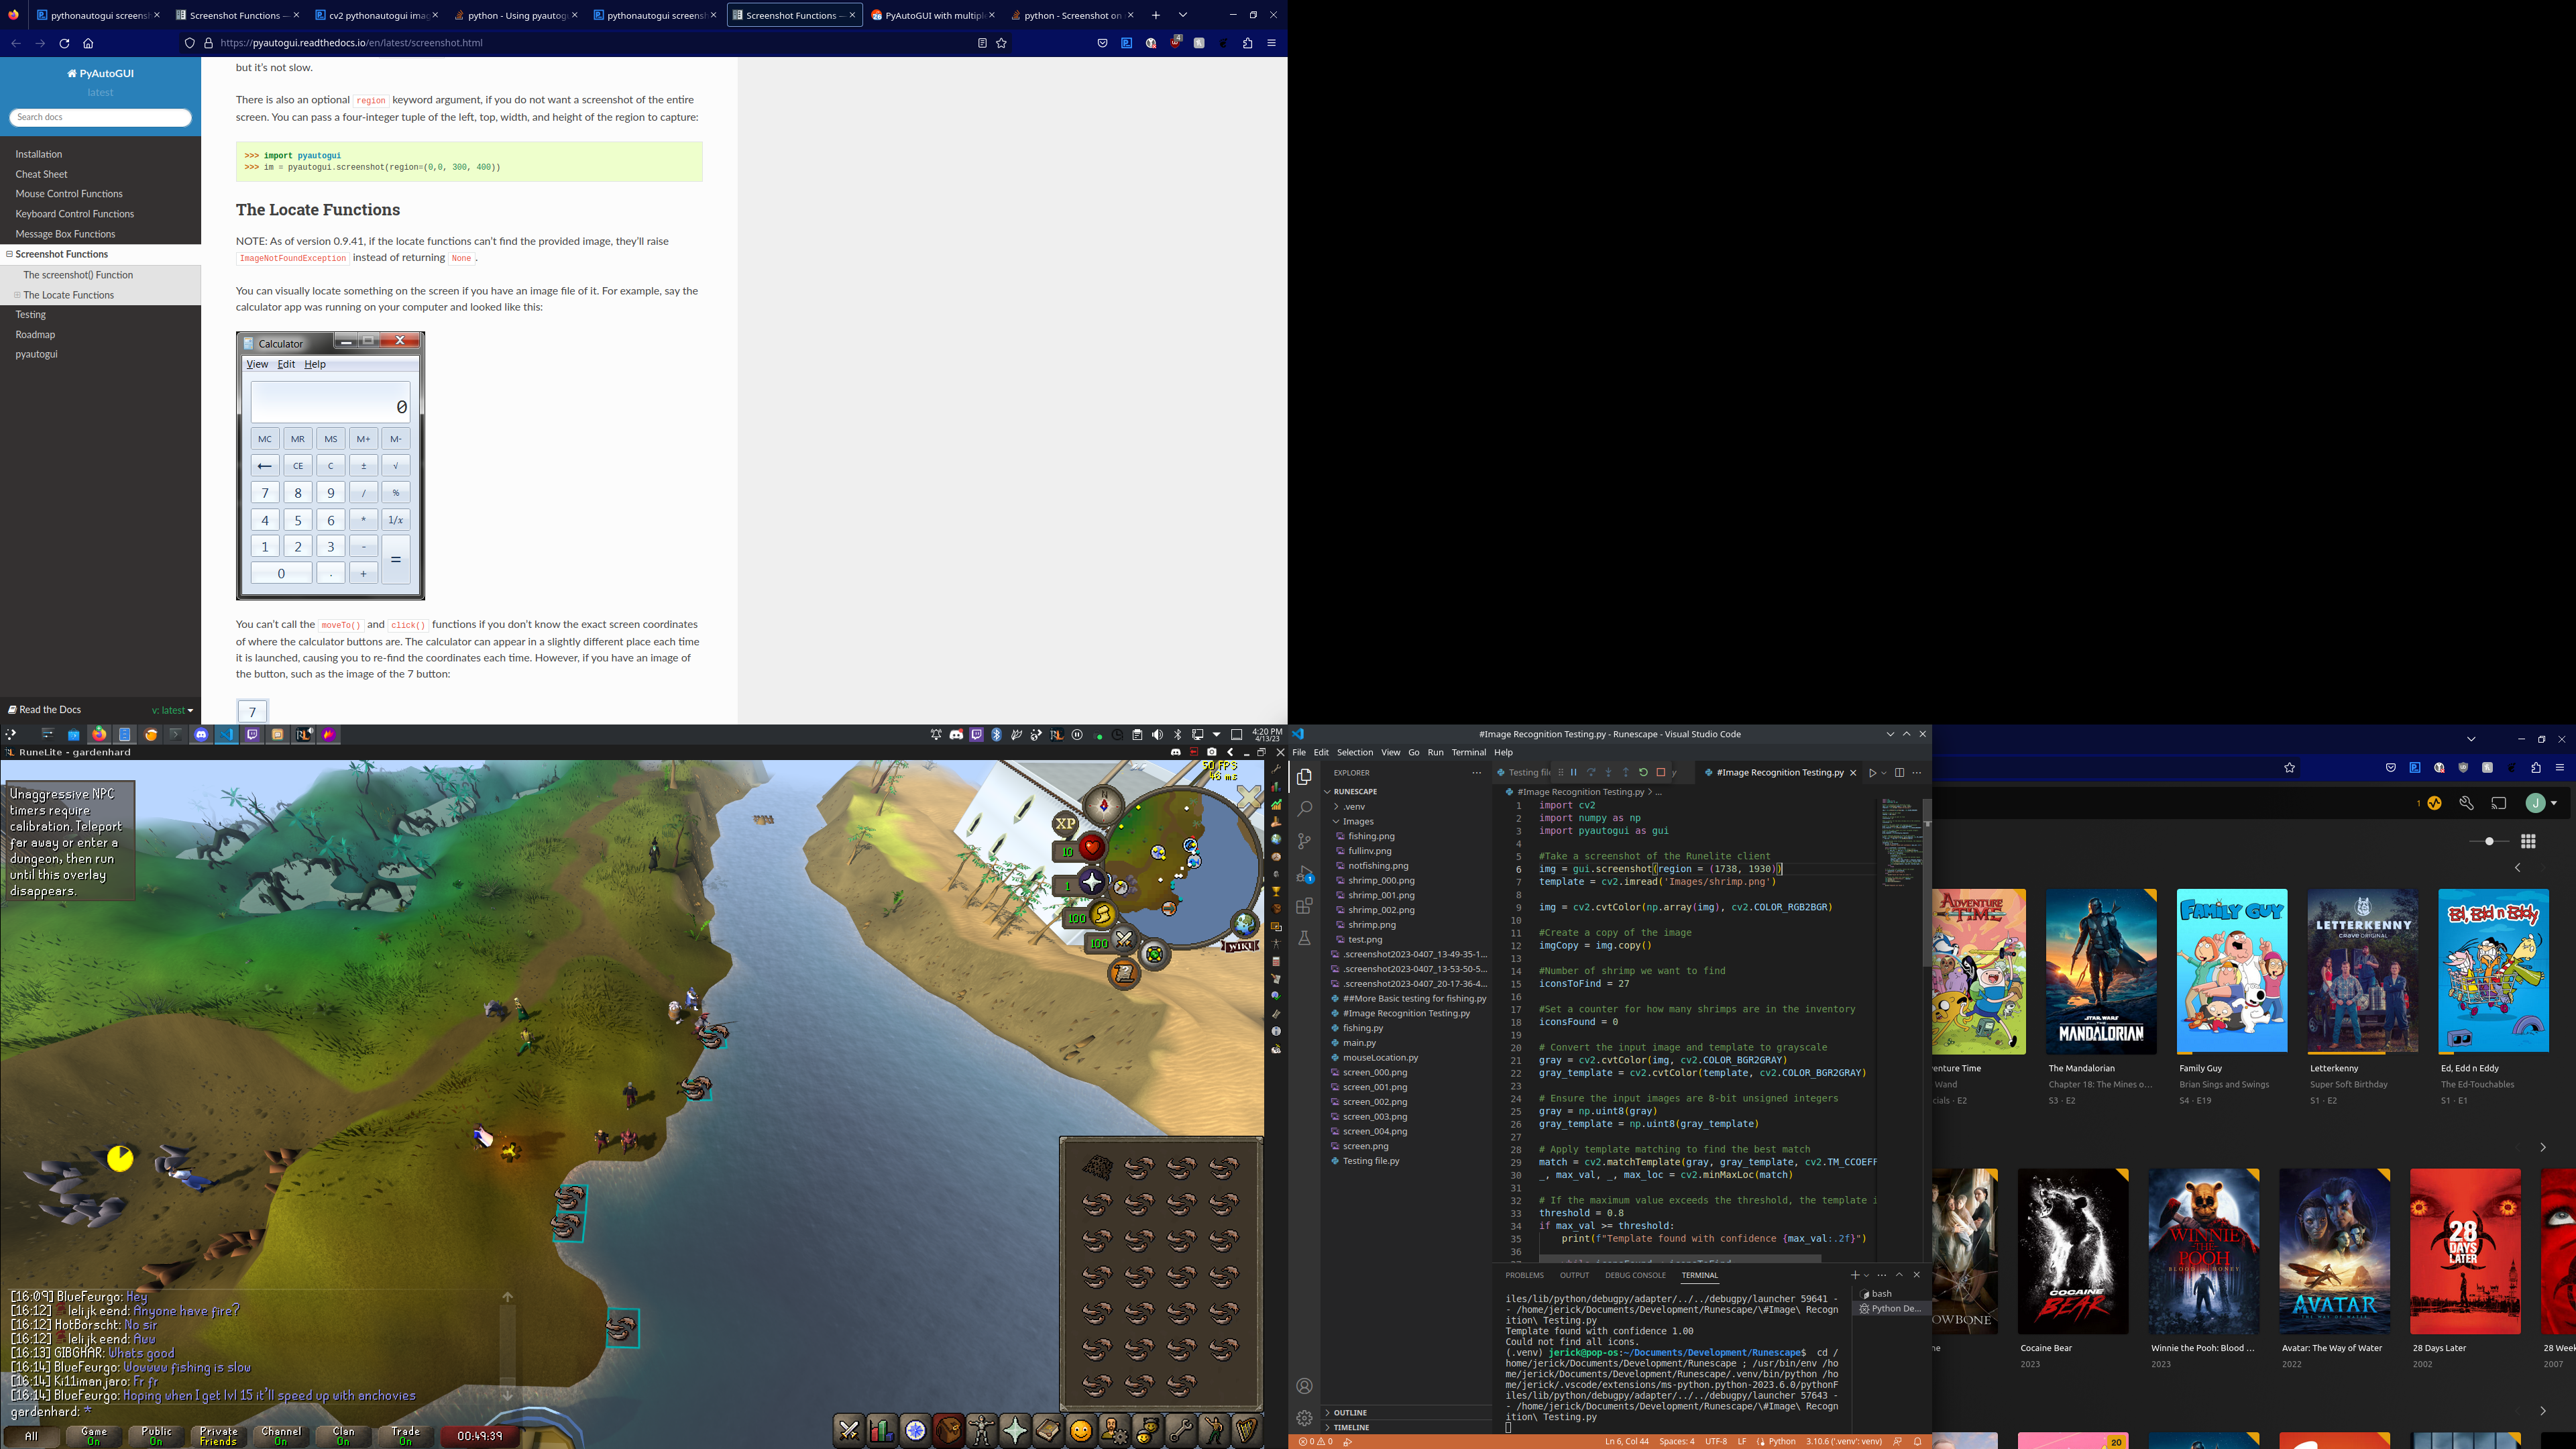2576x1449 pixels.
Task: Click the Search docs input field
Action: 100,117
